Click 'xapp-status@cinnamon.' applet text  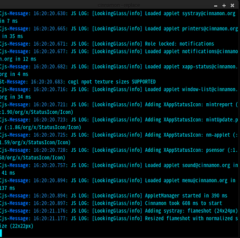point(210,67)
